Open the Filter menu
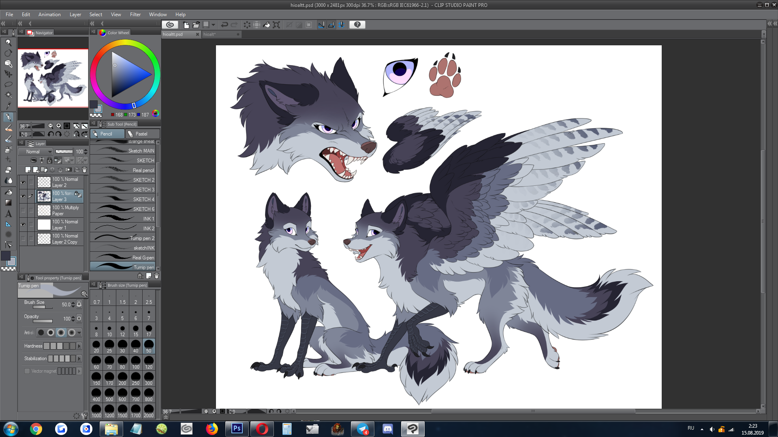 click(x=135, y=15)
